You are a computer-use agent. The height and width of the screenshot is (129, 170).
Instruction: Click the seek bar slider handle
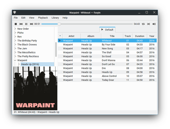(x=59, y=24)
